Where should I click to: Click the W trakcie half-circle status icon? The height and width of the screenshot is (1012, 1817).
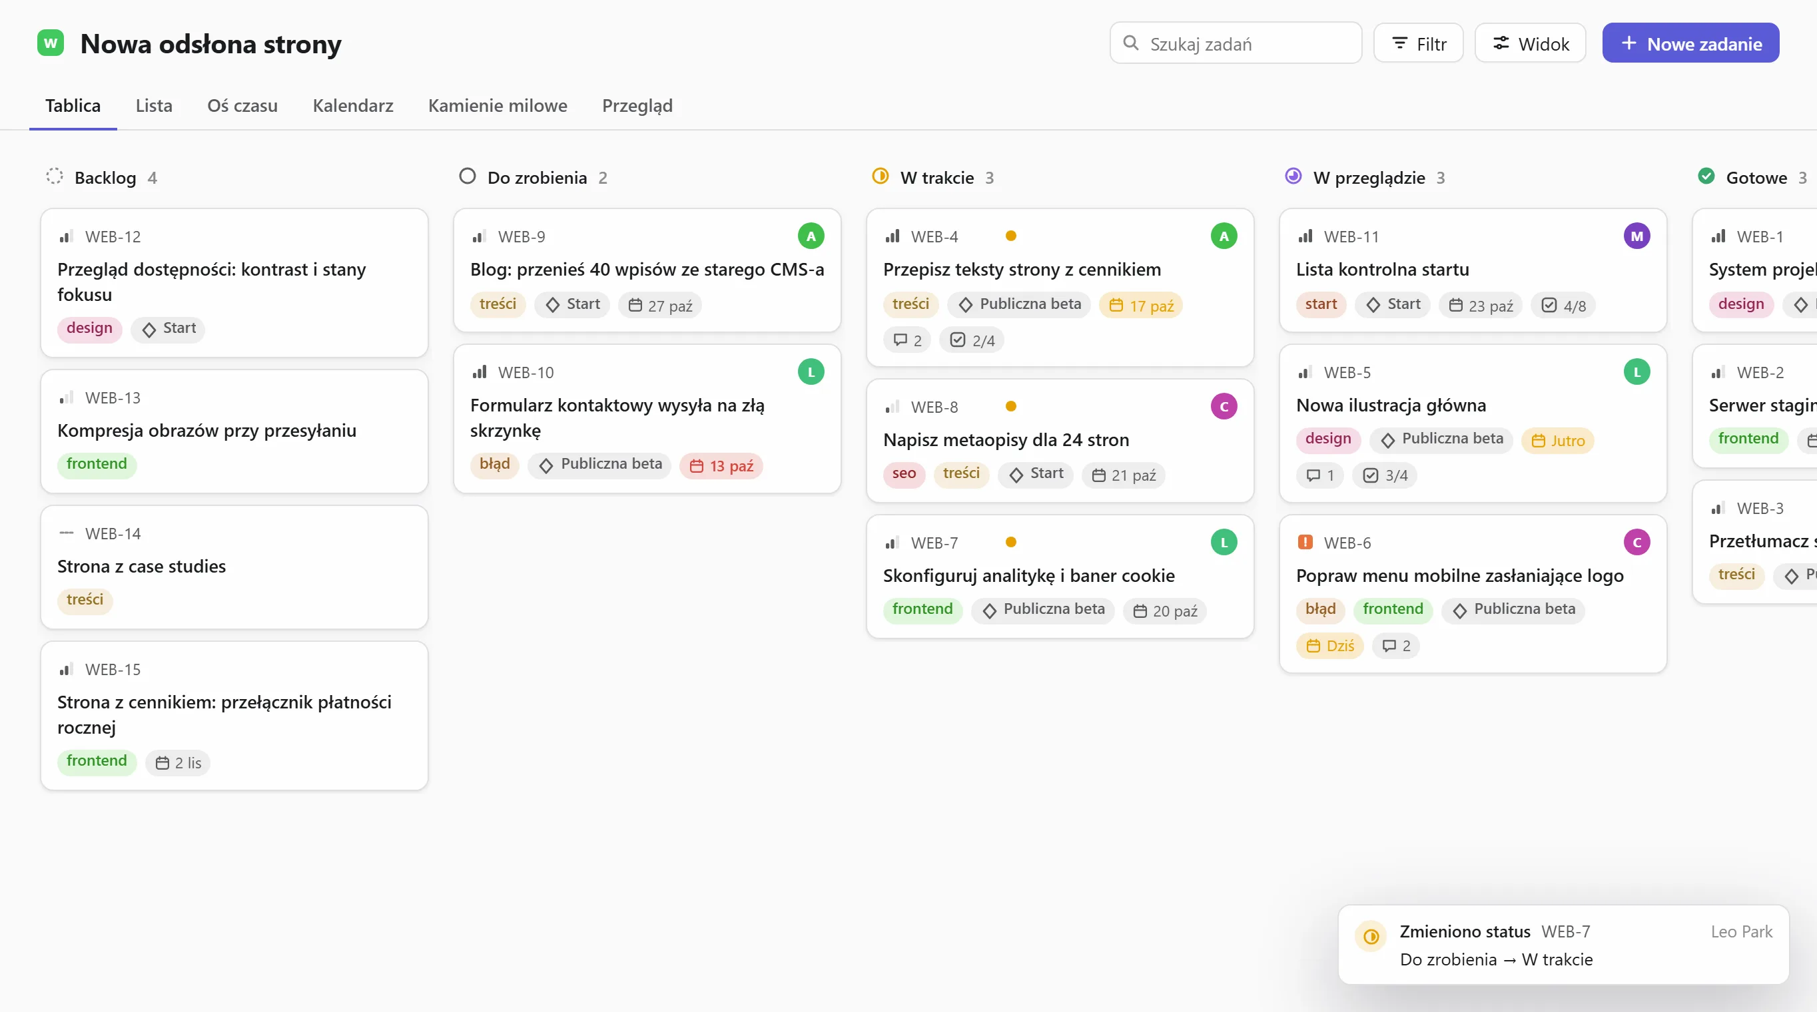pyautogui.click(x=880, y=176)
